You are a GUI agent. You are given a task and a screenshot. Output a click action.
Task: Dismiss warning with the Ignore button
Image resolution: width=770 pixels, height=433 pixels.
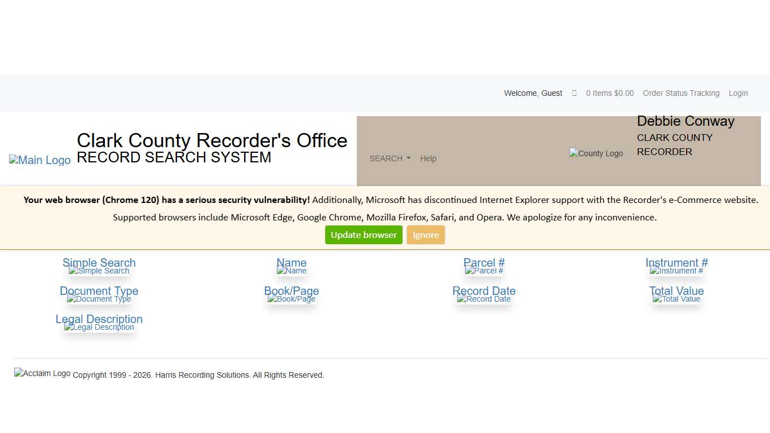point(426,235)
